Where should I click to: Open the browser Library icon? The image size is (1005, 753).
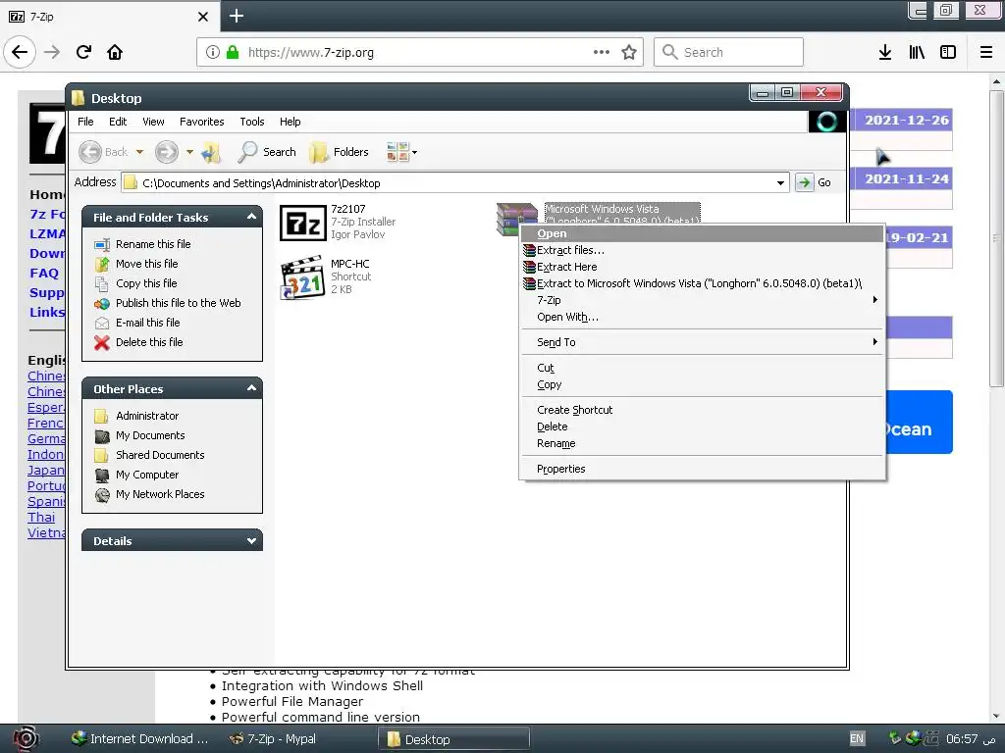tap(917, 52)
